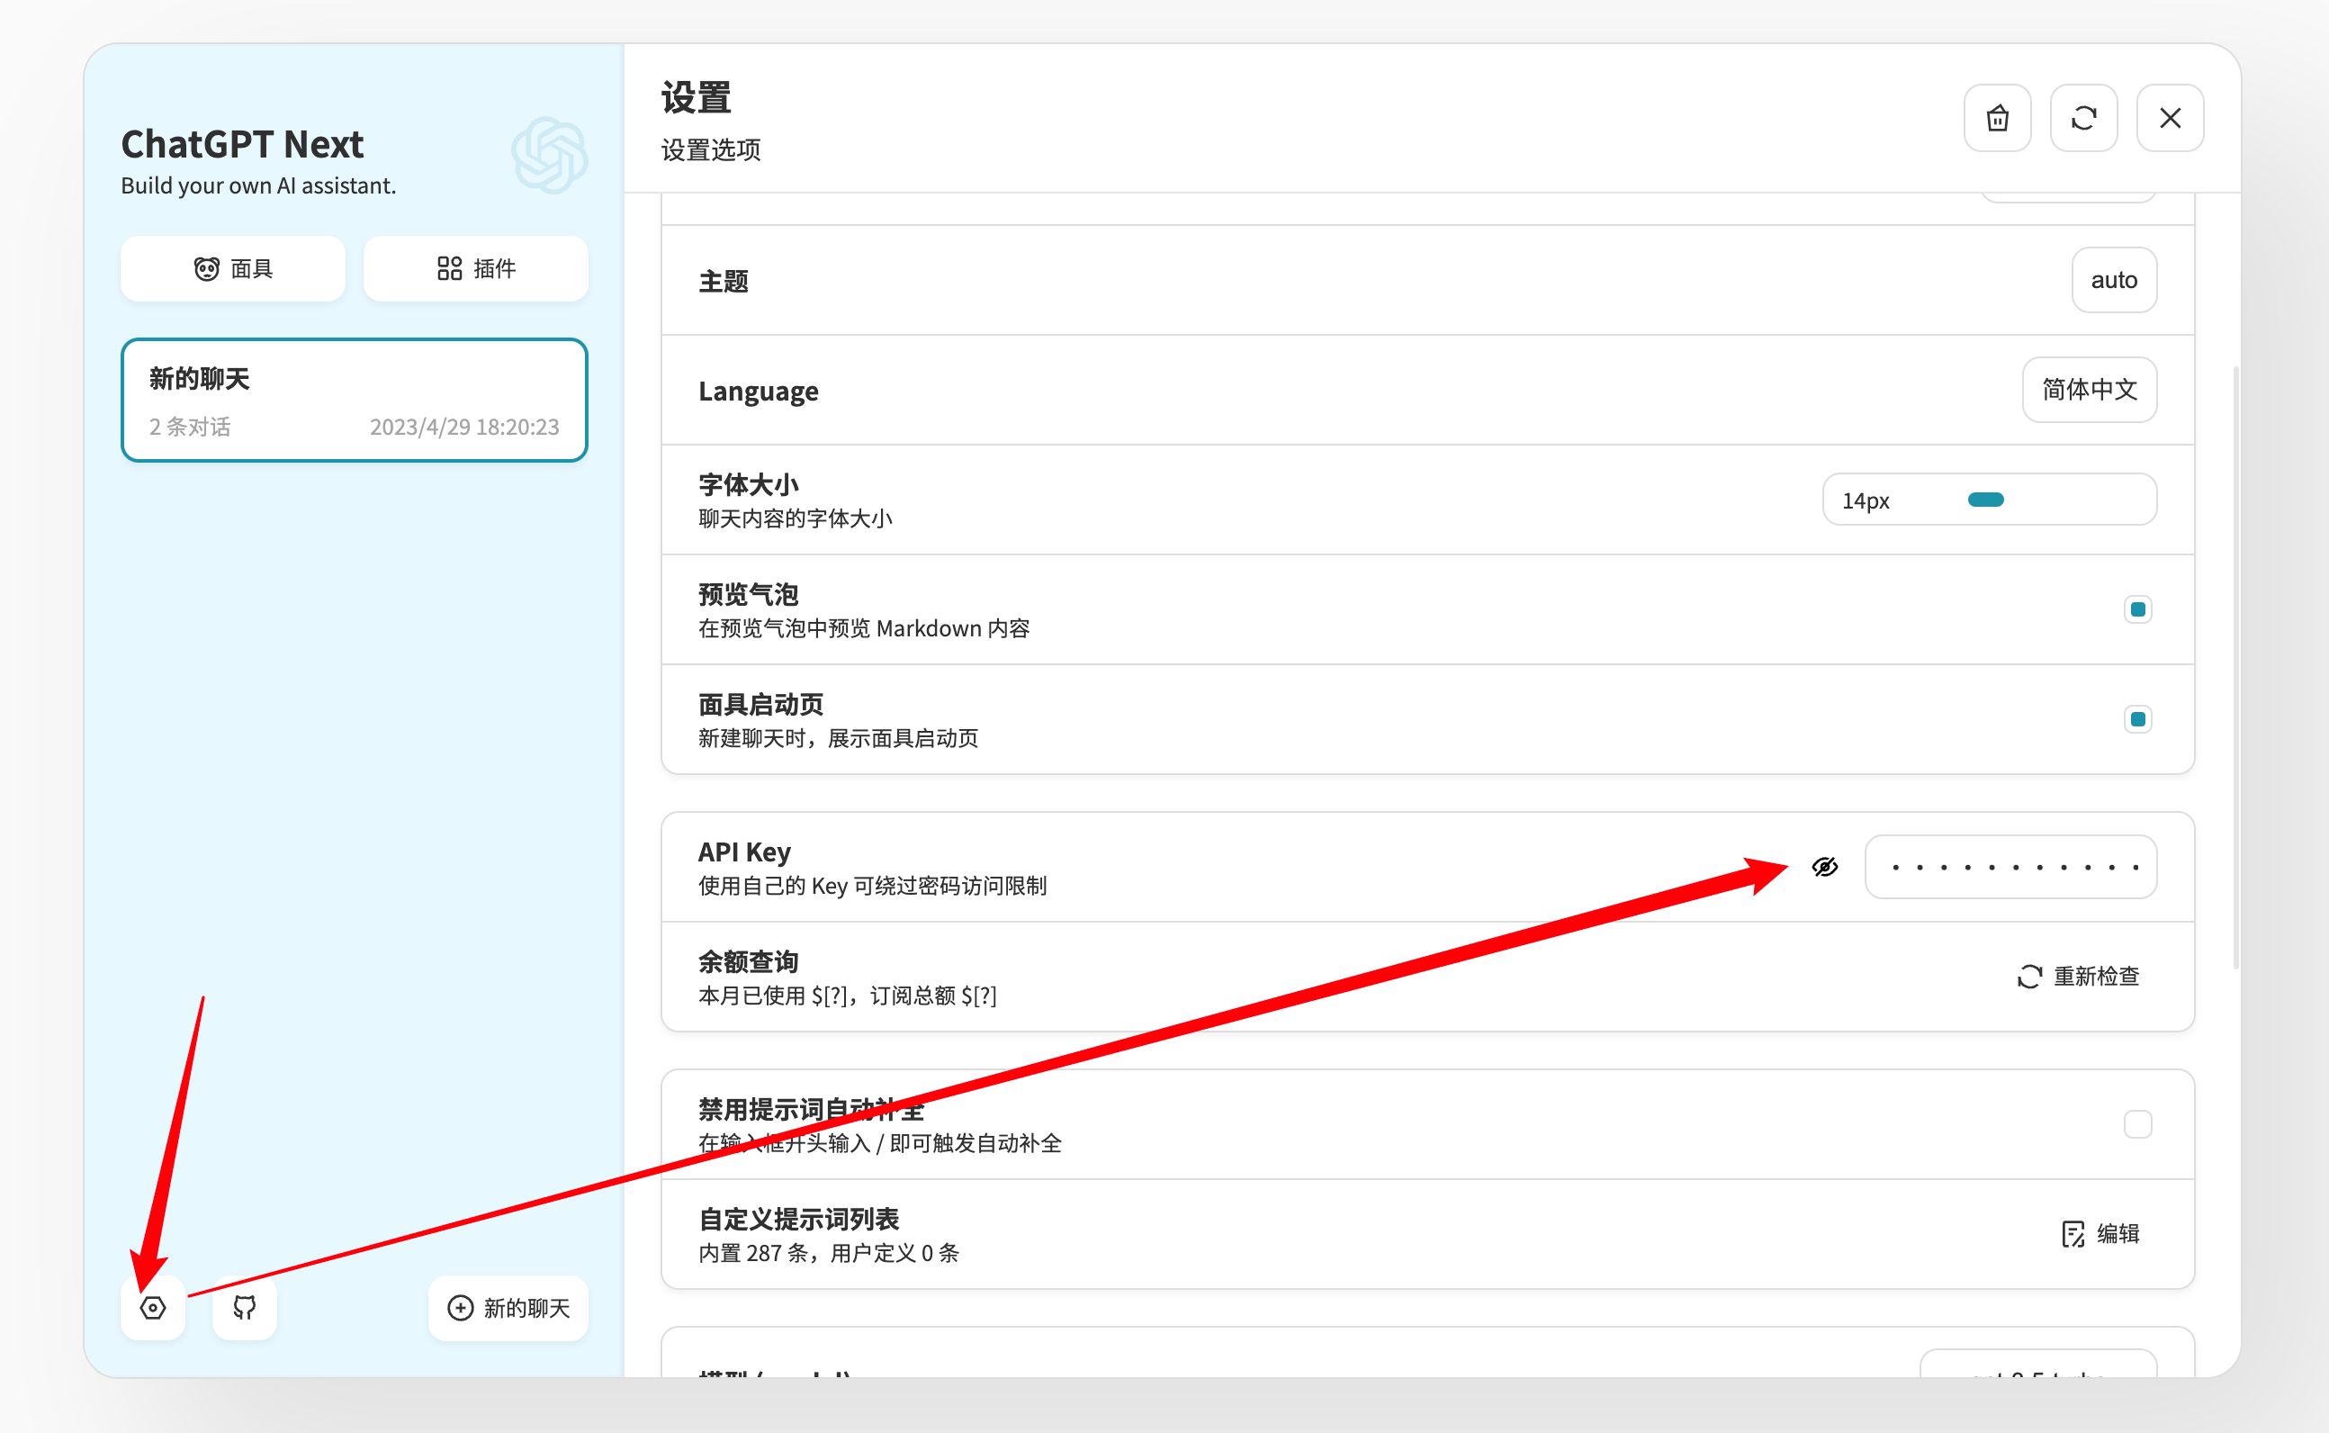This screenshot has width=2329, height=1433.
Task: Close the settings panel
Action: point(2170,119)
